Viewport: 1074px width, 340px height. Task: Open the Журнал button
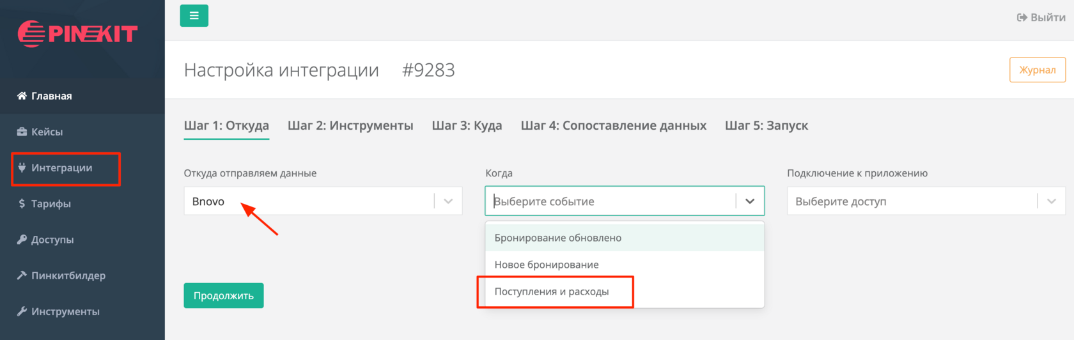point(1038,70)
